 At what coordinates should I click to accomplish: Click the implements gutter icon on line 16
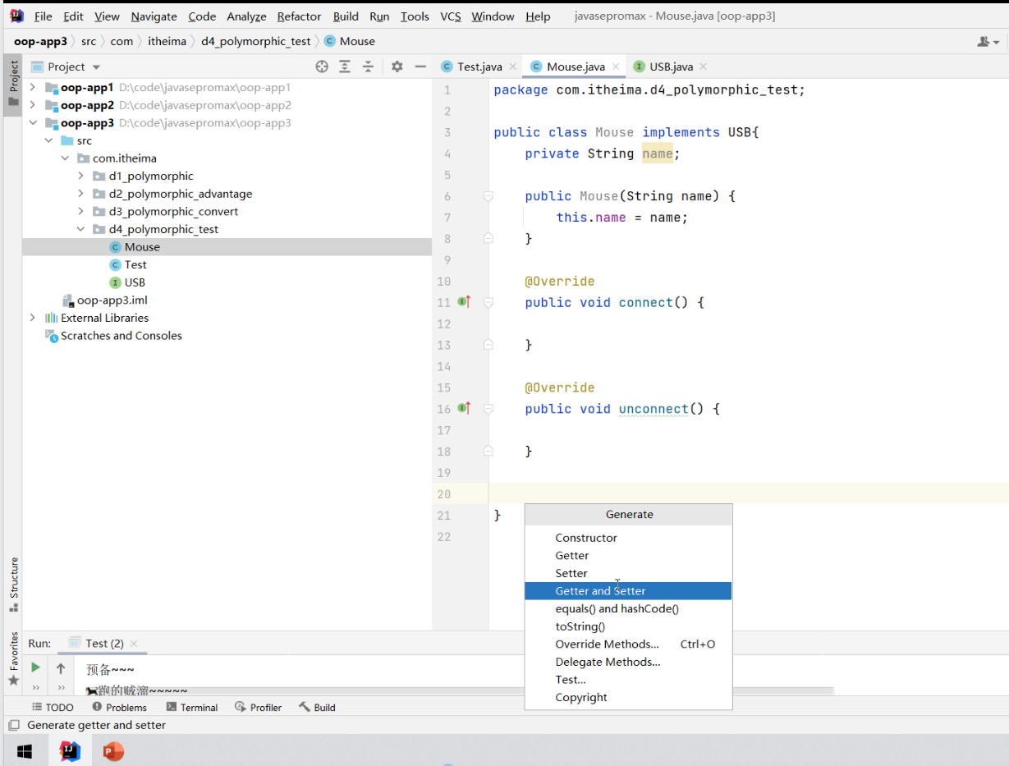click(464, 408)
